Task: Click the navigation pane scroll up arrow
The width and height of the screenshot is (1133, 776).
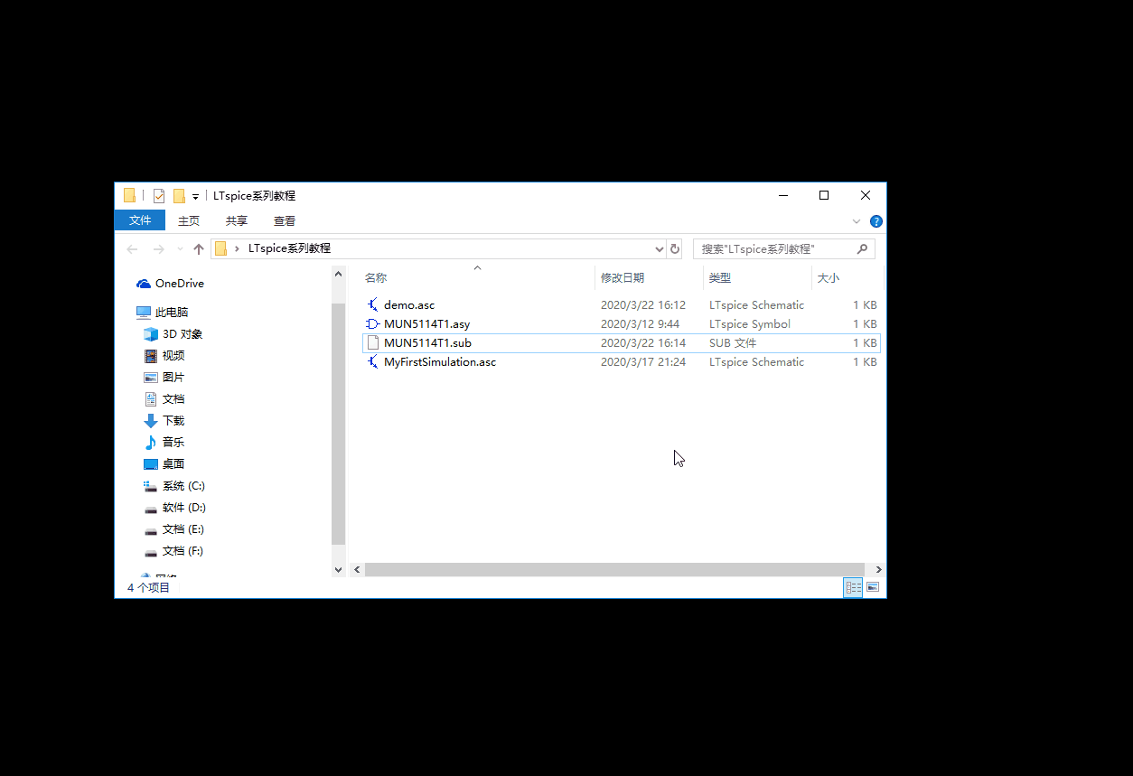Action: 339,274
